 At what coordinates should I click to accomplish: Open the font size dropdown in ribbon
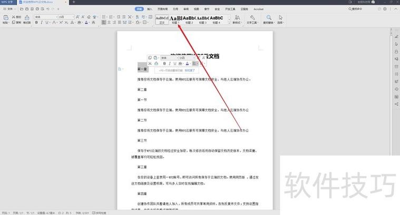pyautogui.click(x=73, y=17)
